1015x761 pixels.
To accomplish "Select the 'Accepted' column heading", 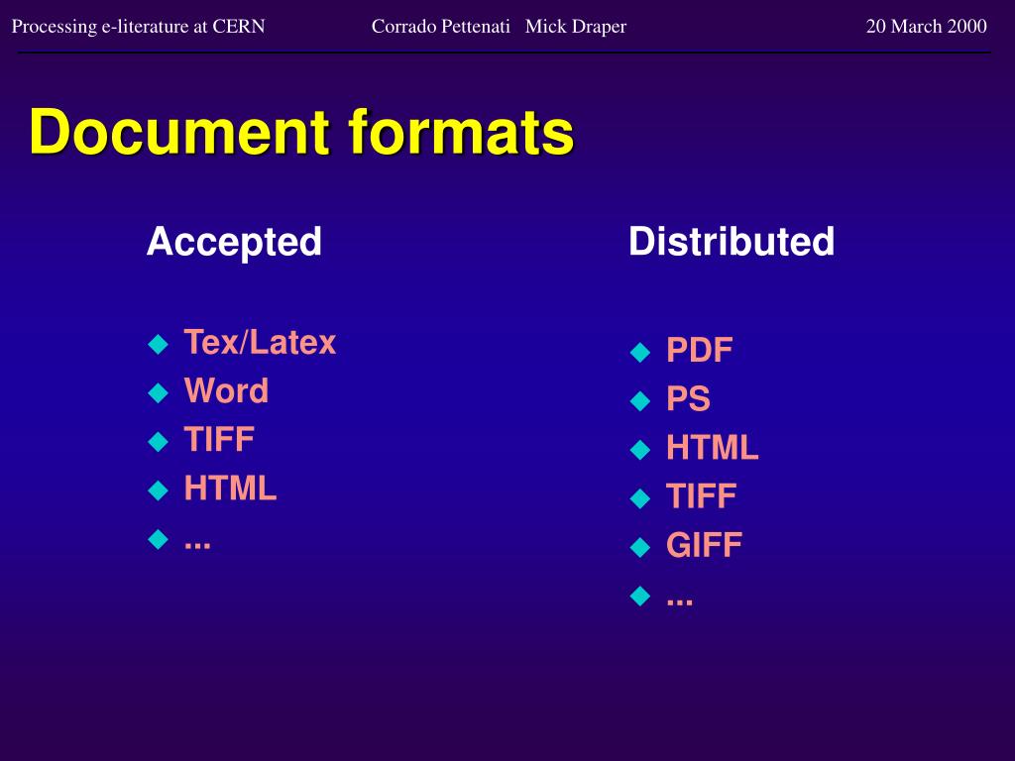I will (234, 242).
